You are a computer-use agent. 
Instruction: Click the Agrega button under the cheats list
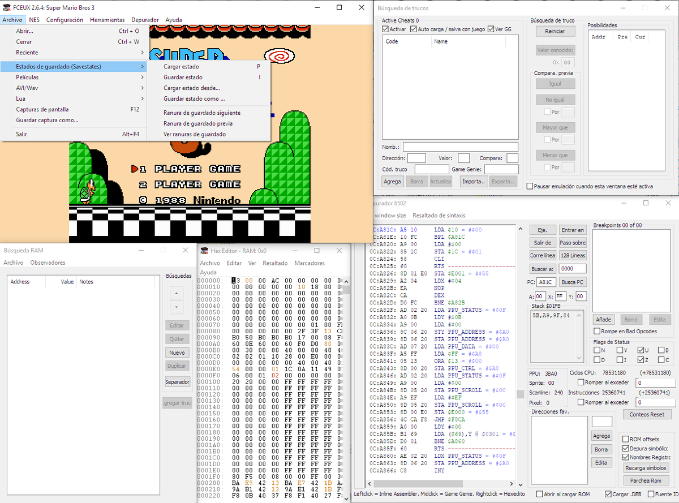392,182
